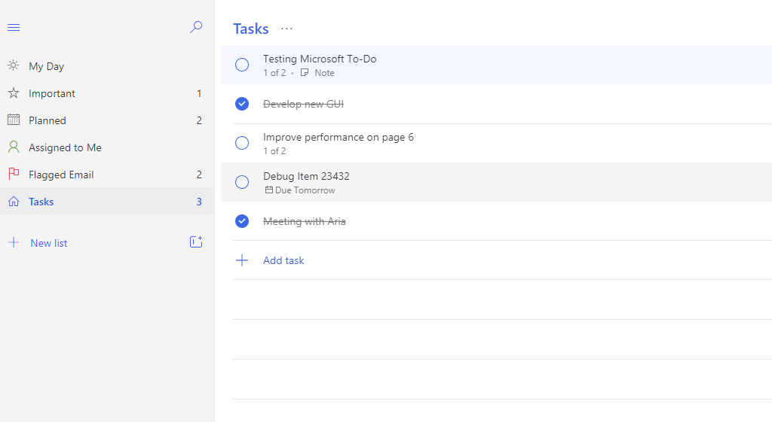Click the Assigned to Me person icon
Screen dimensions: 772x422
click(x=14, y=147)
